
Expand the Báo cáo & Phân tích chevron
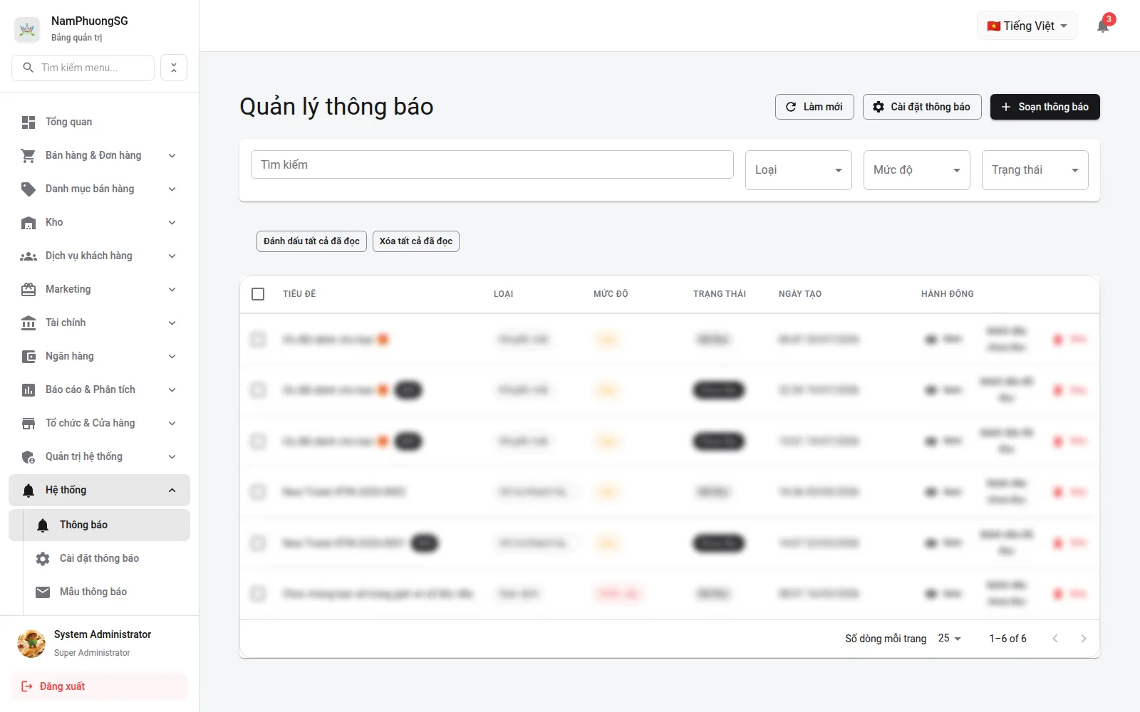172,390
